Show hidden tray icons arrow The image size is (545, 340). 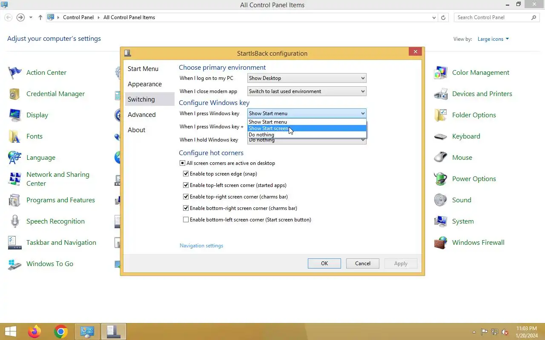click(x=474, y=332)
